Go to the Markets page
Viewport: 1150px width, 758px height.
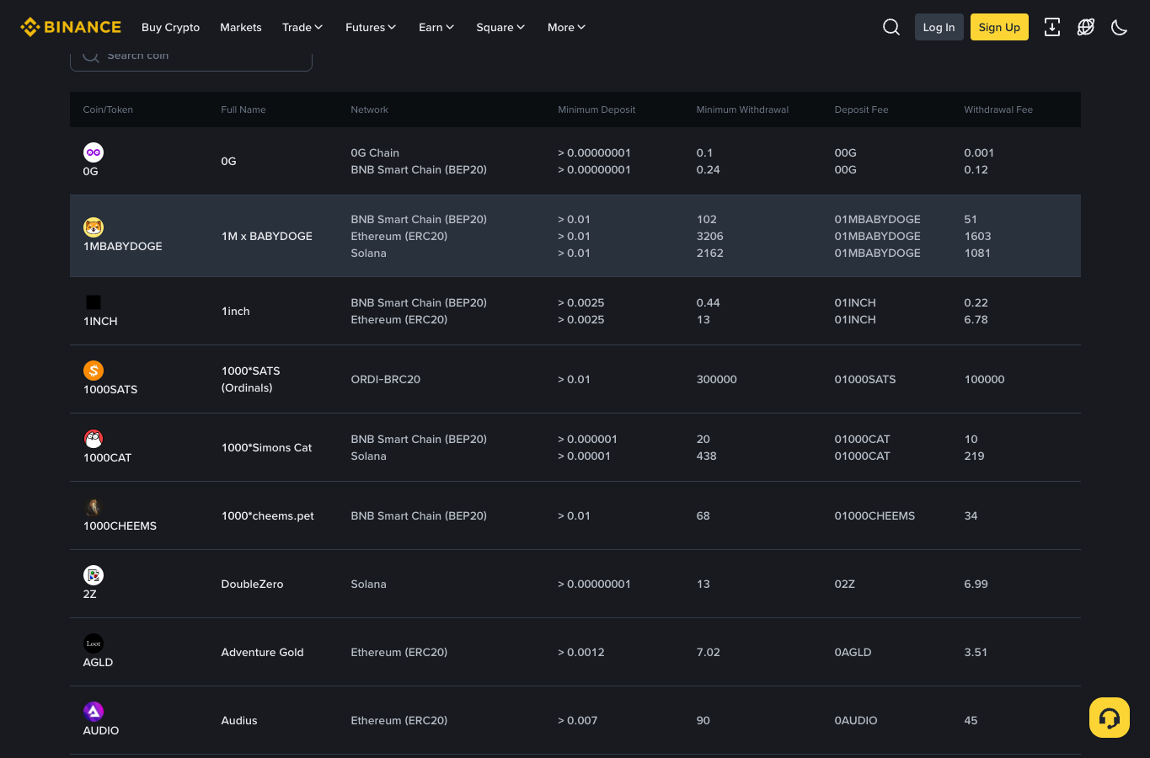click(x=241, y=27)
